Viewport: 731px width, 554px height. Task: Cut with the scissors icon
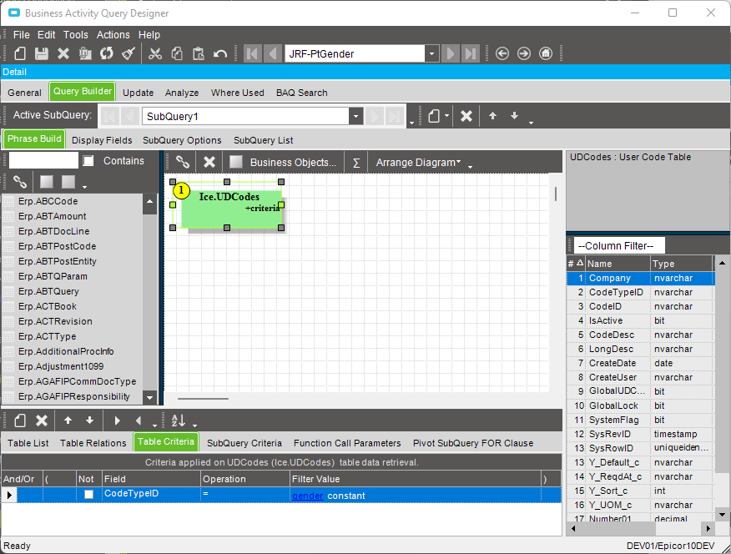[x=155, y=53]
